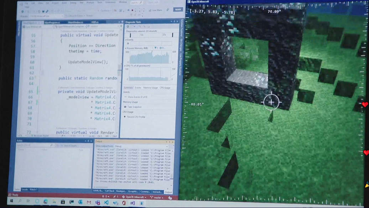Switch to the MainProgram.cs editor tab
Image resolution: width=369 pixels, height=208 pixels.
[52, 22]
